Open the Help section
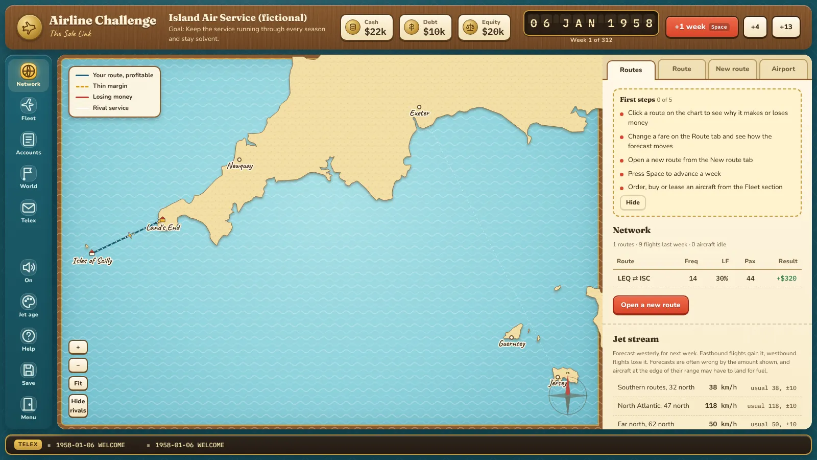 coord(29,340)
